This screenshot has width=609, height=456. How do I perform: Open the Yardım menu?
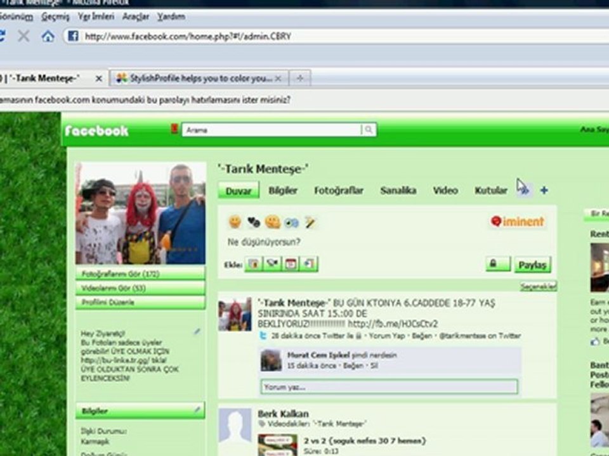pos(171,16)
